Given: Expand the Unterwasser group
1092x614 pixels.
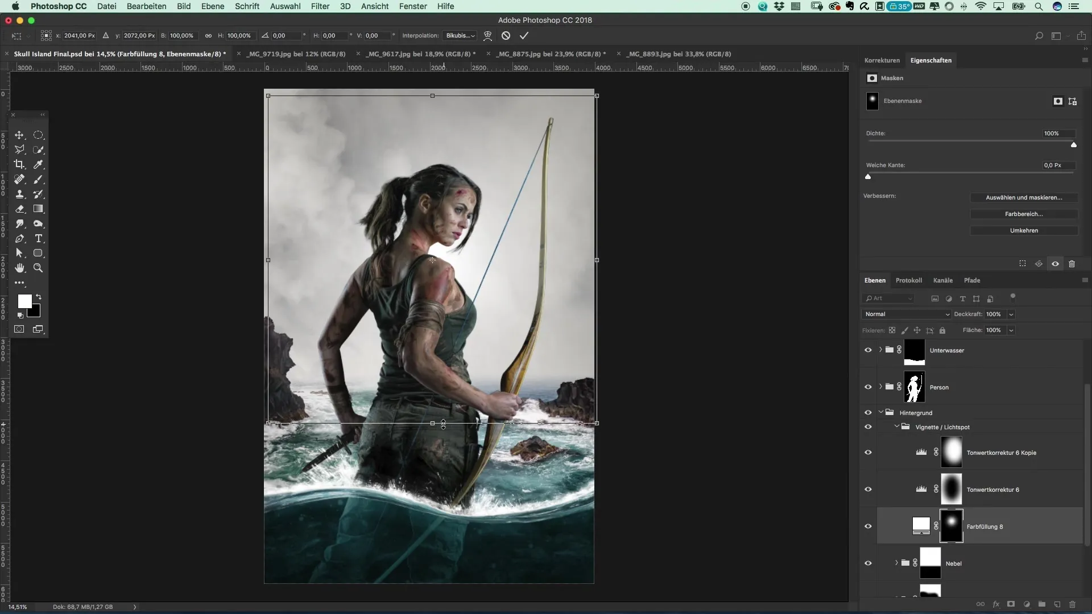Looking at the screenshot, I should 880,350.
